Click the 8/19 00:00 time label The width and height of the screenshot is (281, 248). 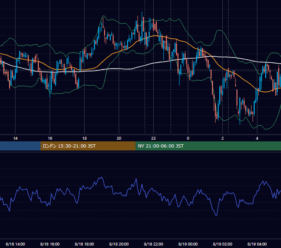[188, 244]
